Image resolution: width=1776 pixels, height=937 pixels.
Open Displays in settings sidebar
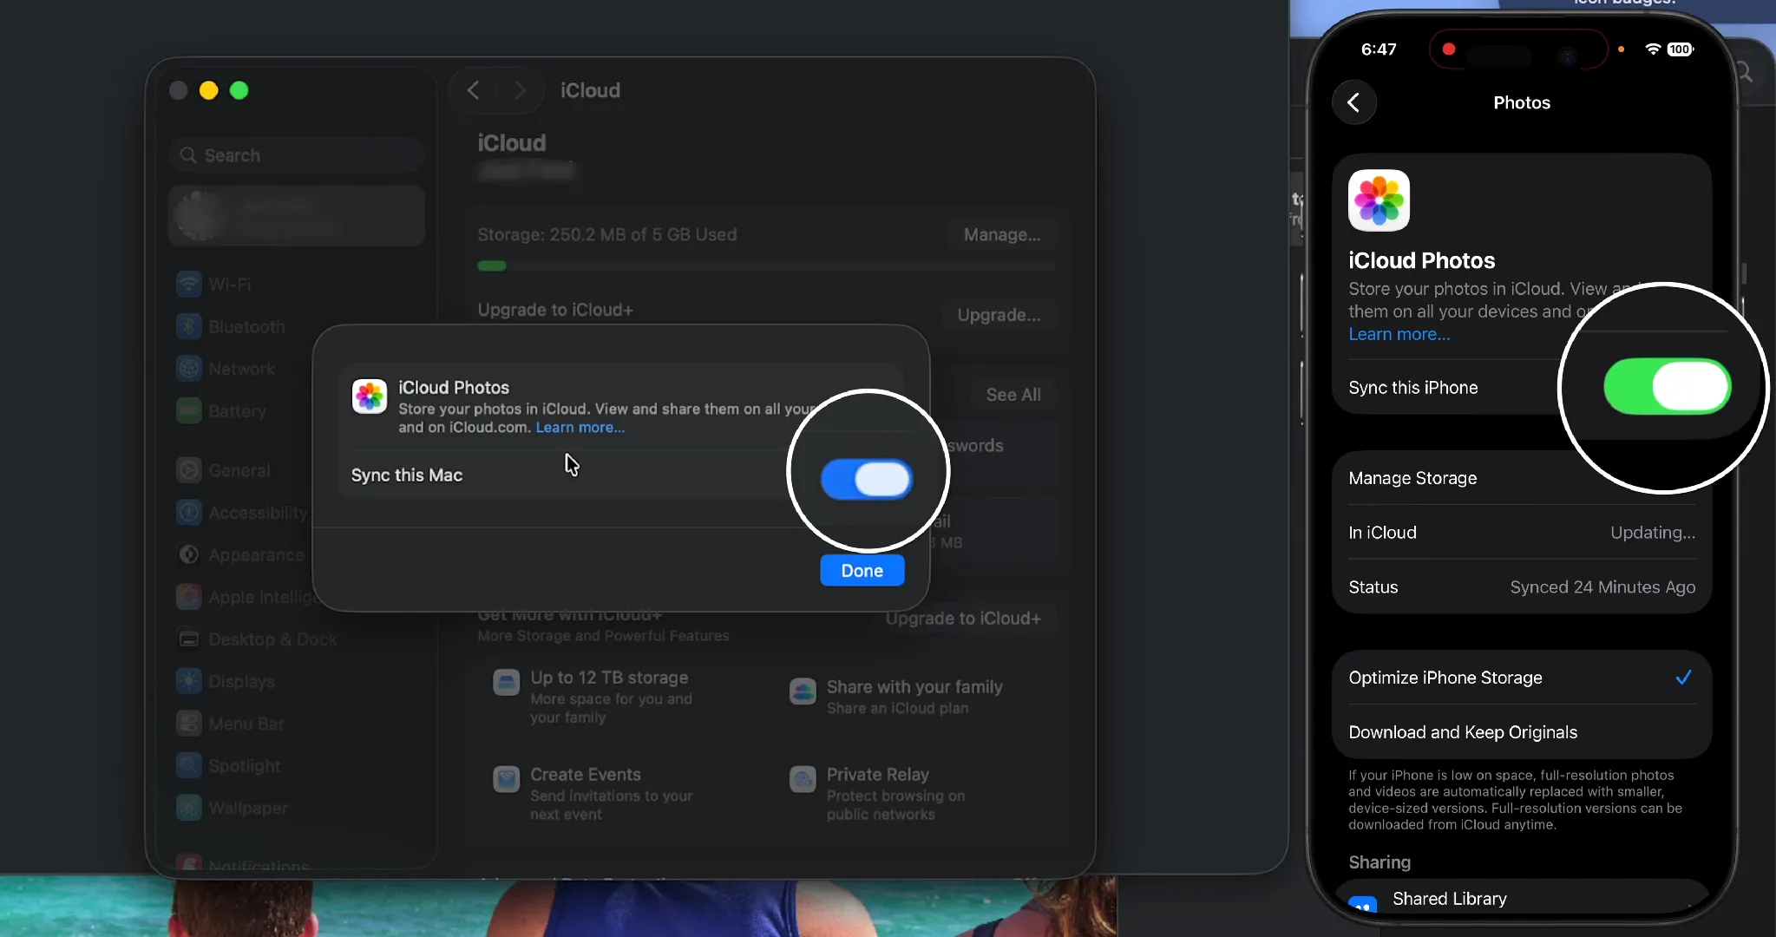coord(226,681)
